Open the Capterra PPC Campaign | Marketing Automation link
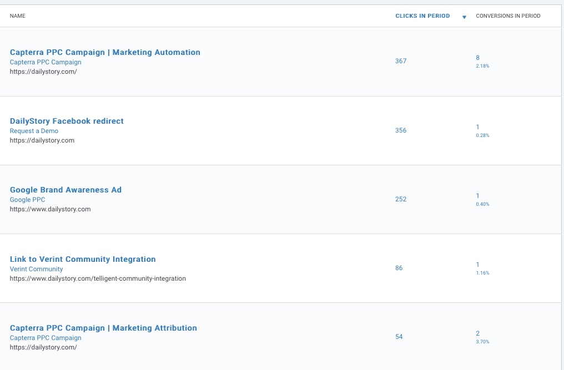 [x=105, y=52]
